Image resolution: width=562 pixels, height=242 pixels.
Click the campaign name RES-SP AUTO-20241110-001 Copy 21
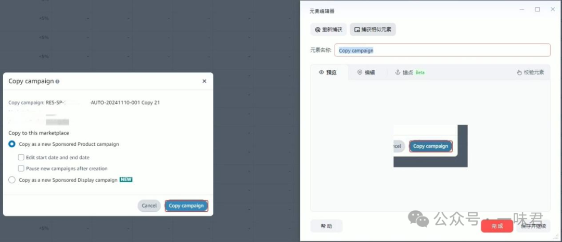pos(103,103)
